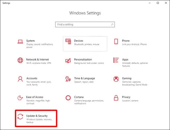Click the System laptop icon

click(20, 42)
